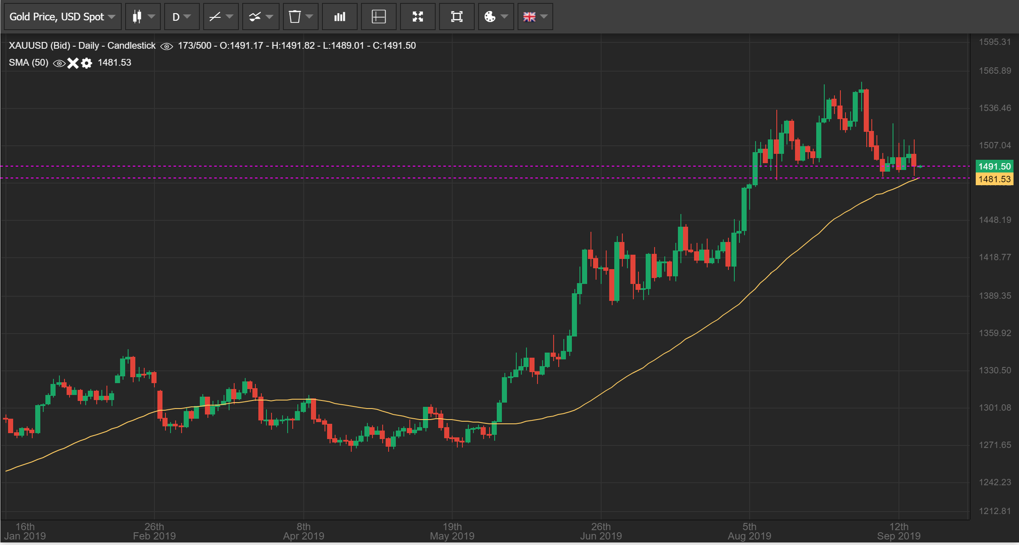This screenshot has height=545, width=1019.
Task: Click the trash bin delete icon
Action: tap(300, 17)
